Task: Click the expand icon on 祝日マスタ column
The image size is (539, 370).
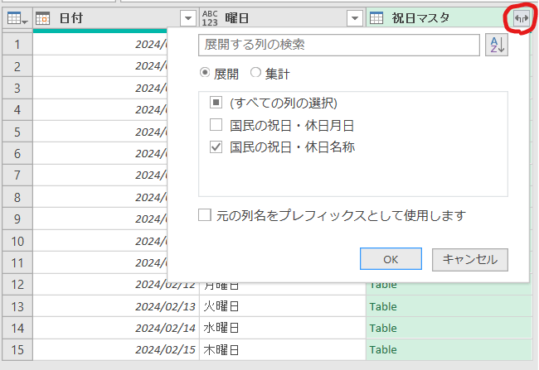Action: [x=521, y=17]
